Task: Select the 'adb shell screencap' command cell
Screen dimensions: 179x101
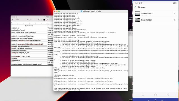Action: click(29, 40)
